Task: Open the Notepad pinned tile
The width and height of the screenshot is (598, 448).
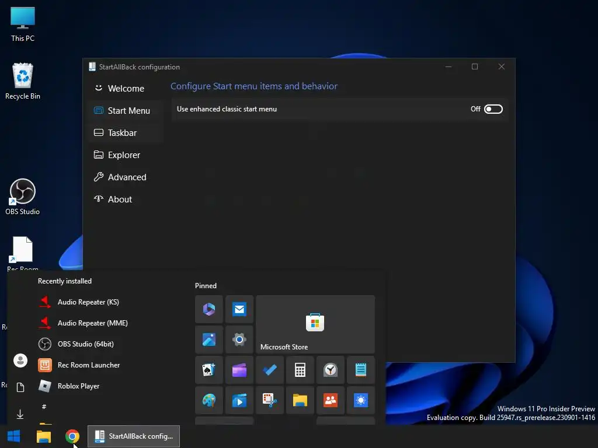Action: tap(361, 370)
